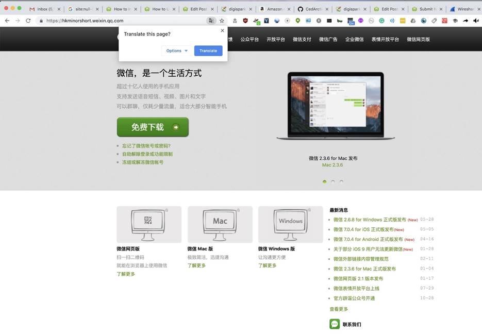The image size is (482, 334).
Task: Select the first green carousel dot
Action: 324,181
